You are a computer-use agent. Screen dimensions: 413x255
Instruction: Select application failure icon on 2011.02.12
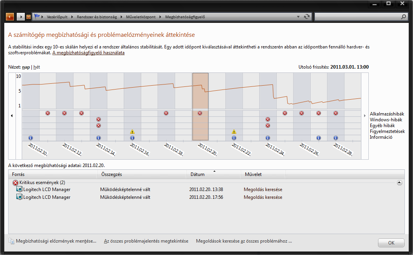click(x=64, y=113)
